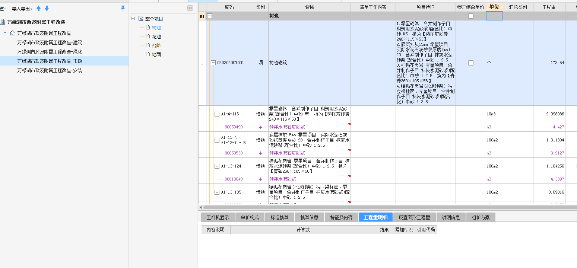Click the document icon next to 地面

click(x=148, y=54)
